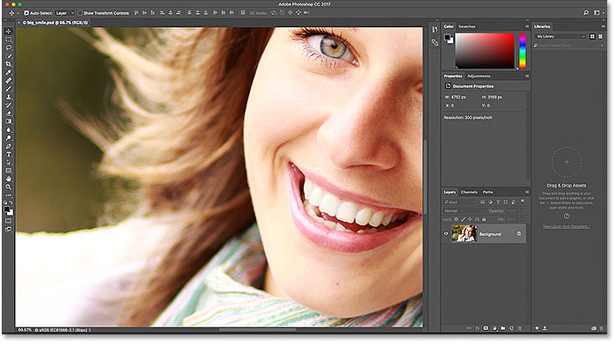Open the Edit Toolbar three-dots icon

pos(9,195)
